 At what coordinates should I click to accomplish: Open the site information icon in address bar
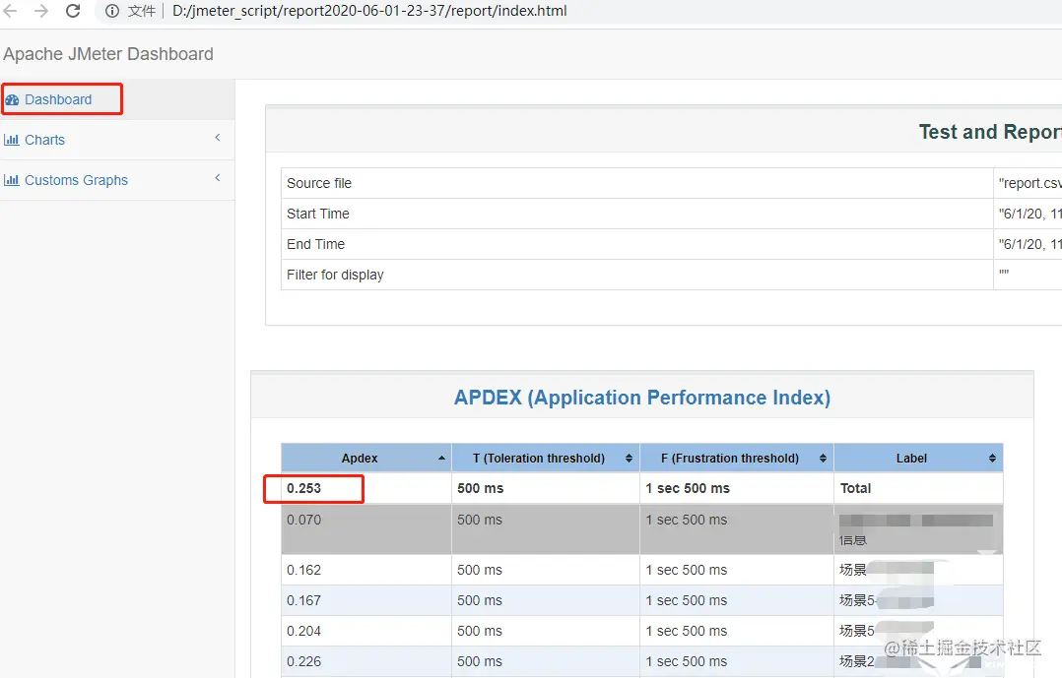112,11
